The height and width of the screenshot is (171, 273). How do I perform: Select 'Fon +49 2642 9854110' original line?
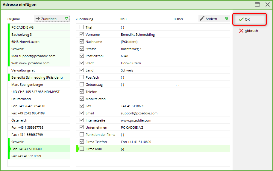pyautogui.click(x=28, y=106)
